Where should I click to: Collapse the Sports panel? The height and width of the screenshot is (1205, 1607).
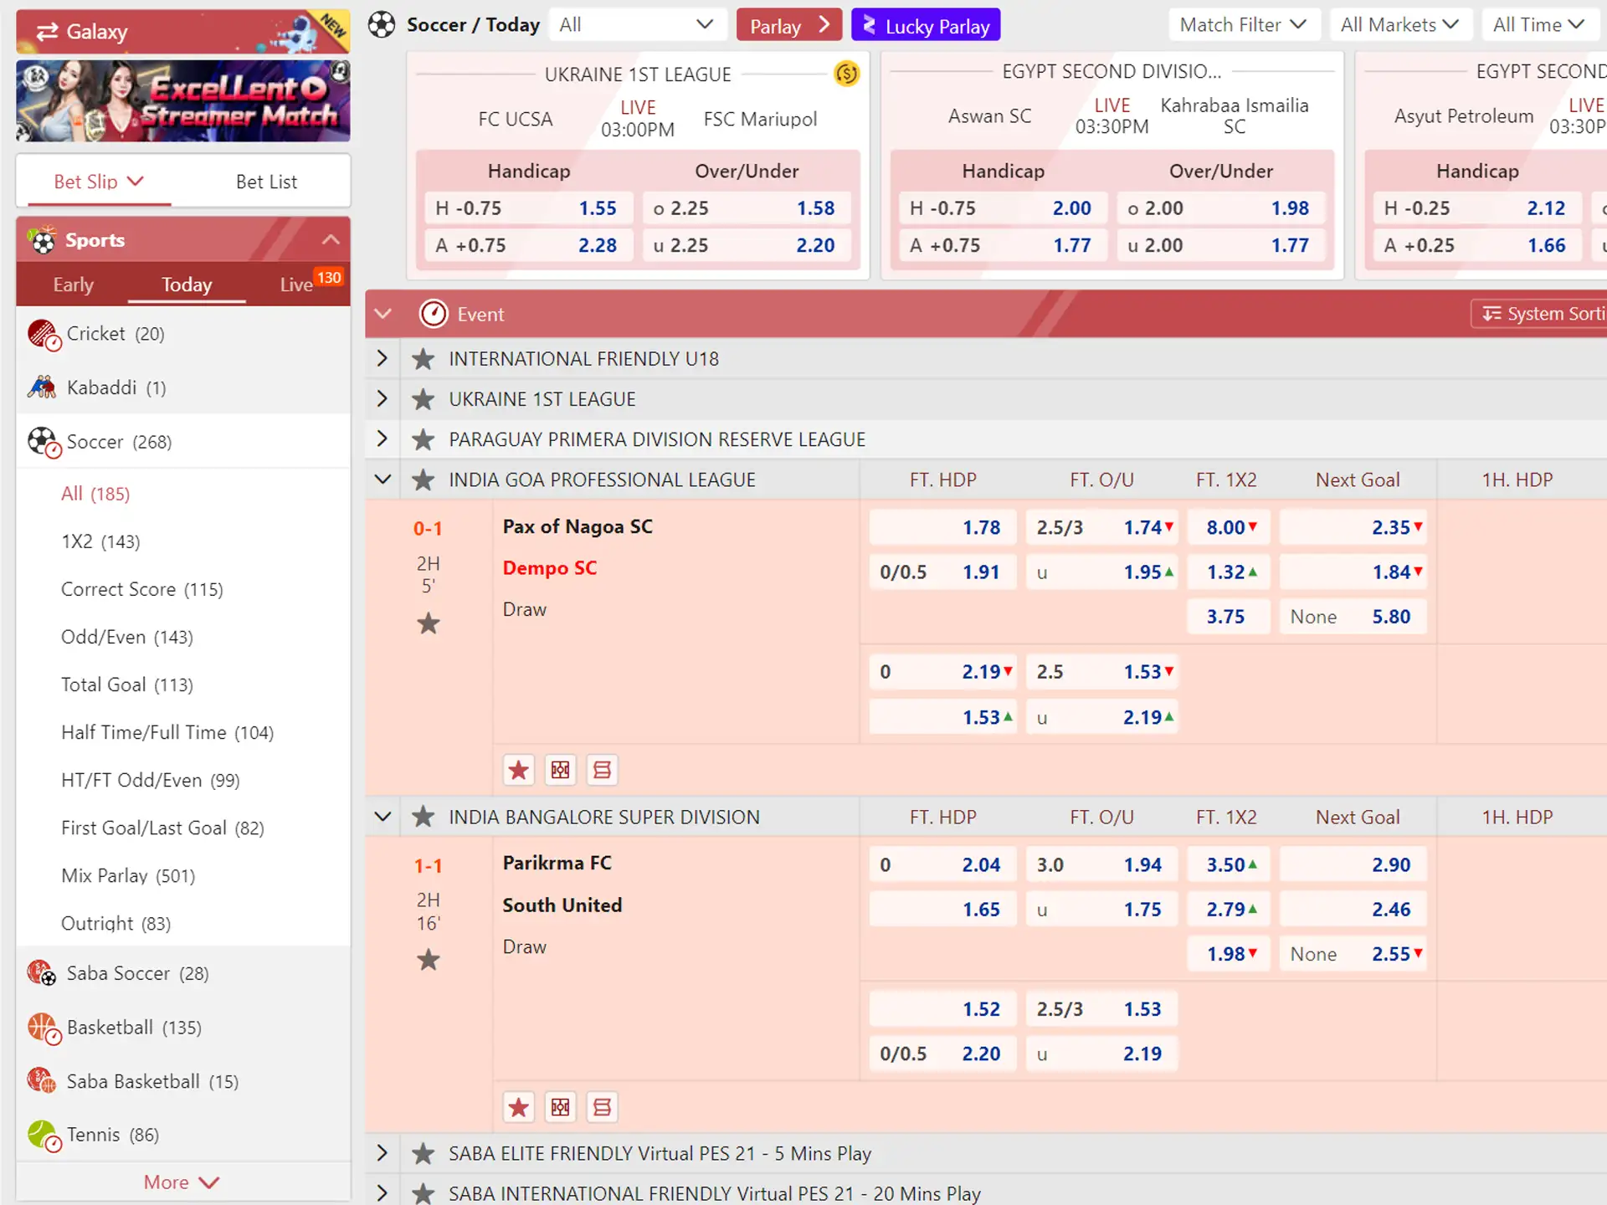[331, 240]
